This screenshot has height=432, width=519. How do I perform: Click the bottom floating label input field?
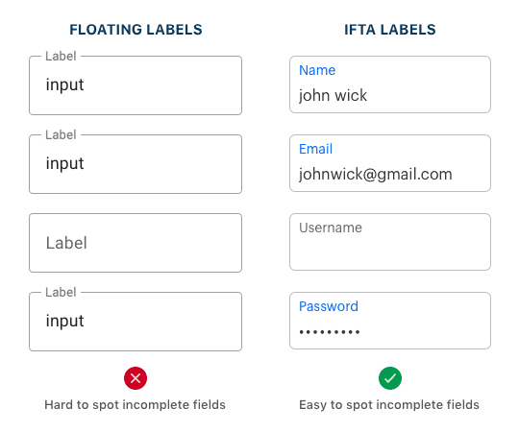pyautogui.click(x=136, y=322)
